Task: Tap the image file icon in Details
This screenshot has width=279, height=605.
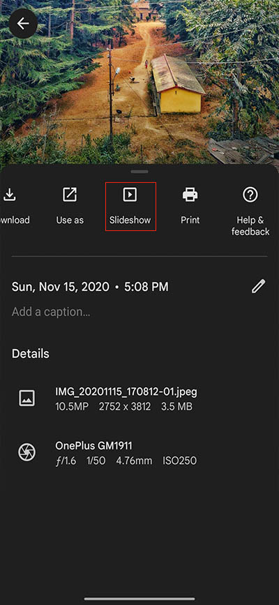Action: click(x=27, y=398)
